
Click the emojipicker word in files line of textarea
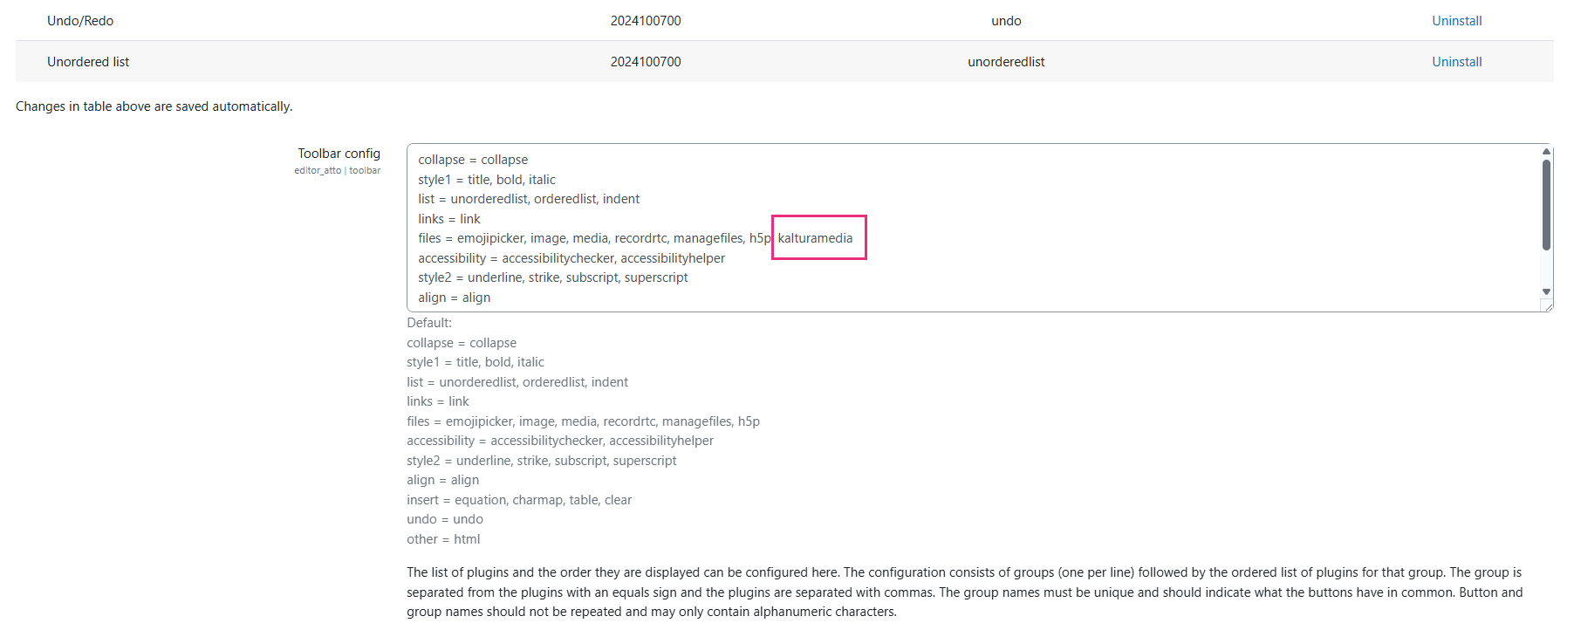tap(489, 238)
